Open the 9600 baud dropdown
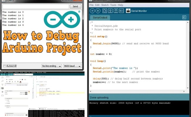The width and height of the screenshot is (191, 117). 72,66
